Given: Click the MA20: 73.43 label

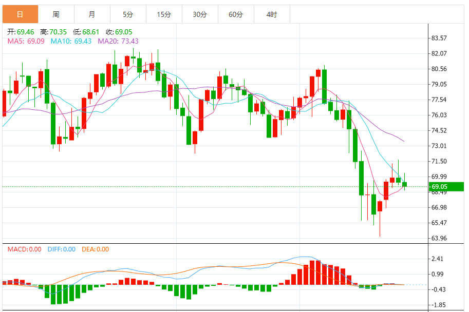Looking at the screenshot, I should click(x=118, y=41).
